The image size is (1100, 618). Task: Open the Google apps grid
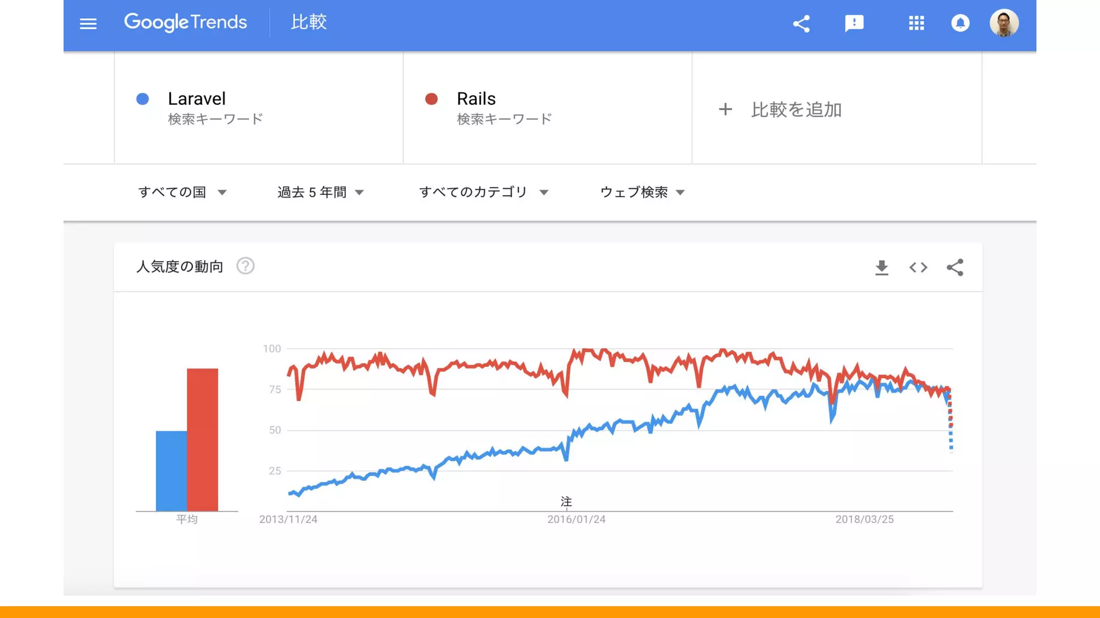916,23
